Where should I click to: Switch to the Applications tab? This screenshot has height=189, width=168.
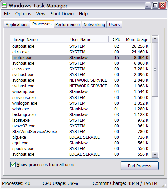point(17,24)
